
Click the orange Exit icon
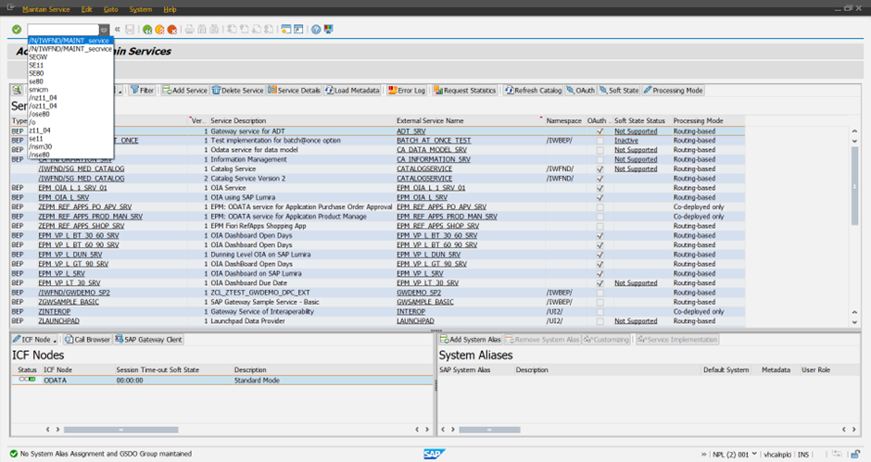160,30
